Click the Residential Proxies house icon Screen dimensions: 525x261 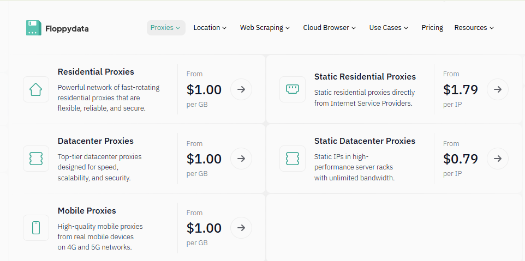tap(36, 89)
